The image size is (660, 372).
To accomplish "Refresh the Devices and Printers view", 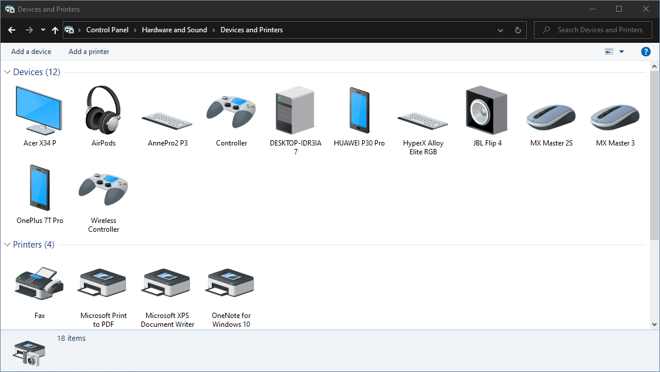I will 517,30.
